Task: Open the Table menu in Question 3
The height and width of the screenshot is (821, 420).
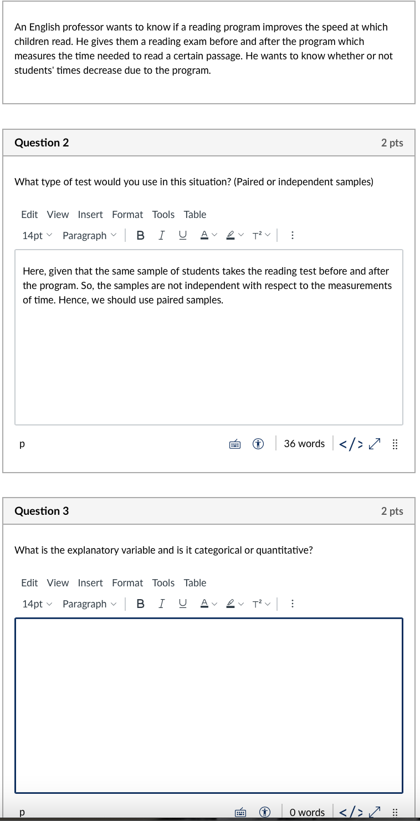Action: (195, 582)
